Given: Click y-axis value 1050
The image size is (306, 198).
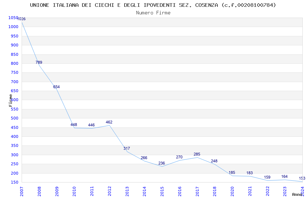Looking at the screenshot, I should coord(13,18).
